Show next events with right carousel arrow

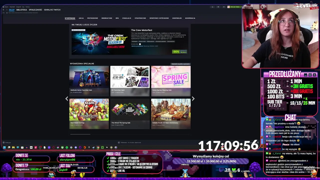[193, 99]
